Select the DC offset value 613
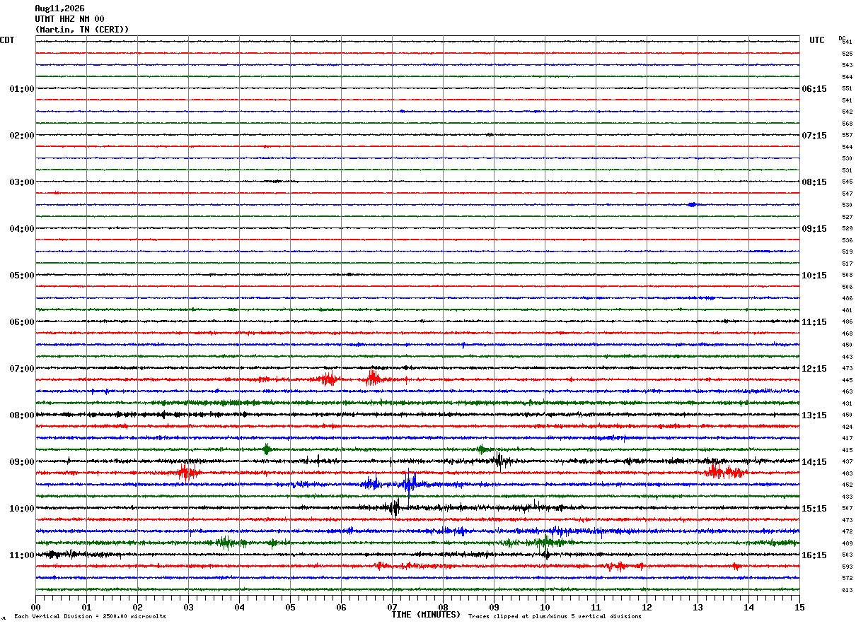The width and height of the screenshot is (856, 626). pyautogui.click(x=847, y=590)
